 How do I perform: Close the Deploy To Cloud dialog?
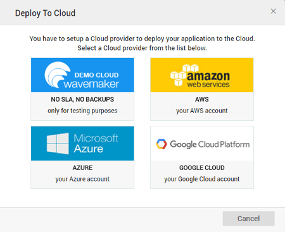274,11
